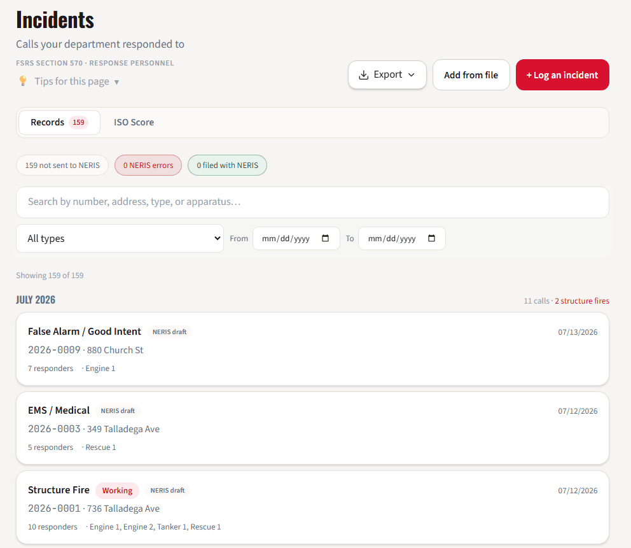Open Structure Fire incident card

(x=312, y=507)
